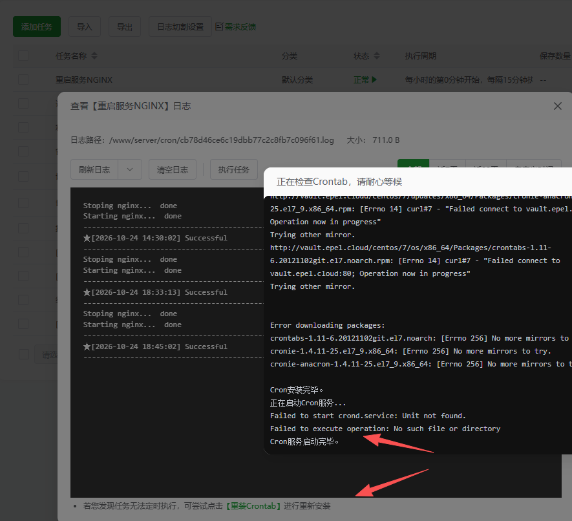The height and width of the screenshot is (521, 572).
Task: Click the dialog title 查看【重启服务NGINX】日志
Action: [131, 106]
